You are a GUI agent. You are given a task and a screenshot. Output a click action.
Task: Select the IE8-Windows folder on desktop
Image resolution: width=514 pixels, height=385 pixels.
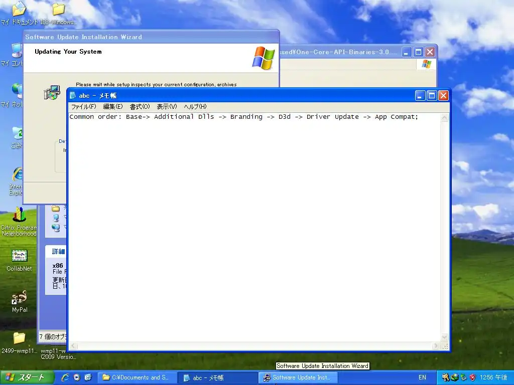click(58, 13)
